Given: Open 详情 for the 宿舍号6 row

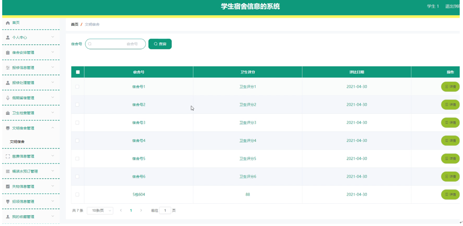Looking at the screenshot, I should pyautogui.click(x=450, y=176).
